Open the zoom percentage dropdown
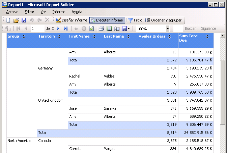Screen dimensions: 227x153 tap(168, 29)
